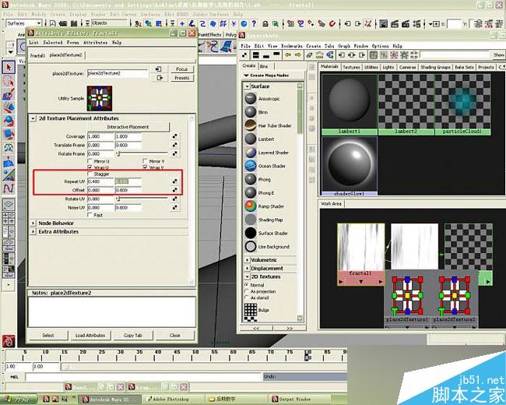The image size is (506, 405).
Task: Enable select by component type icon
Action: [159, 23]
